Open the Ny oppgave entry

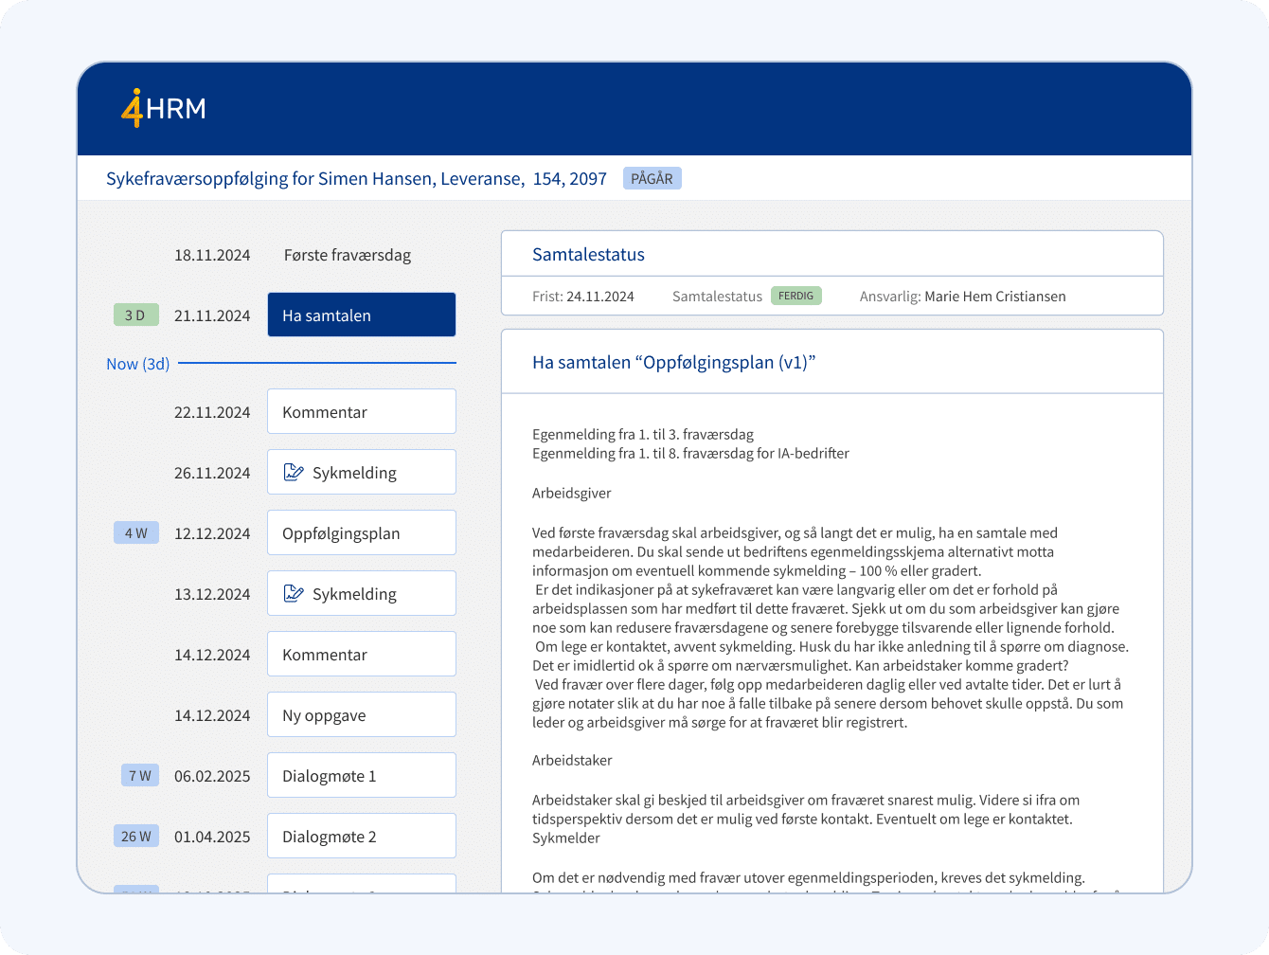[x=361, y=715]
